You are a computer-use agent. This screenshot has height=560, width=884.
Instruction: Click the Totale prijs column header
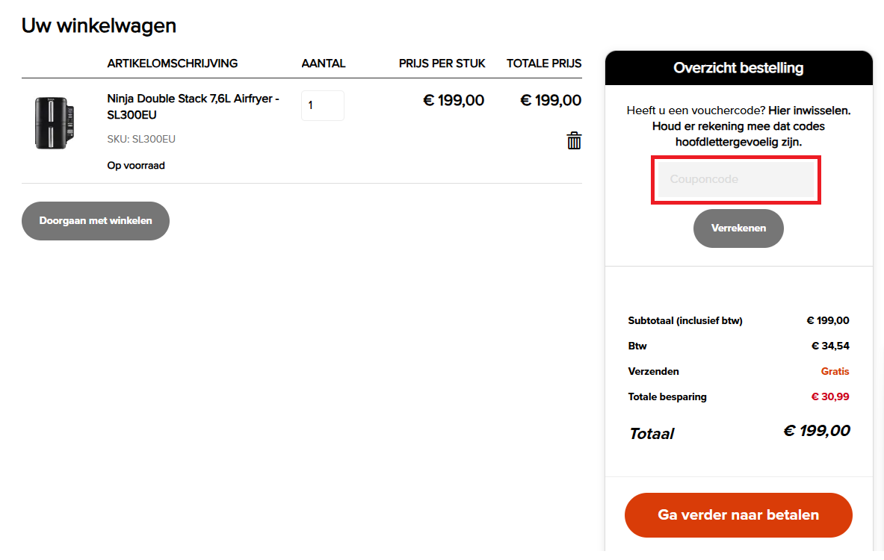544,63
